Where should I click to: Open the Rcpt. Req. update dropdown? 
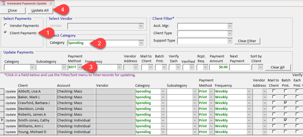click(206, 67)
